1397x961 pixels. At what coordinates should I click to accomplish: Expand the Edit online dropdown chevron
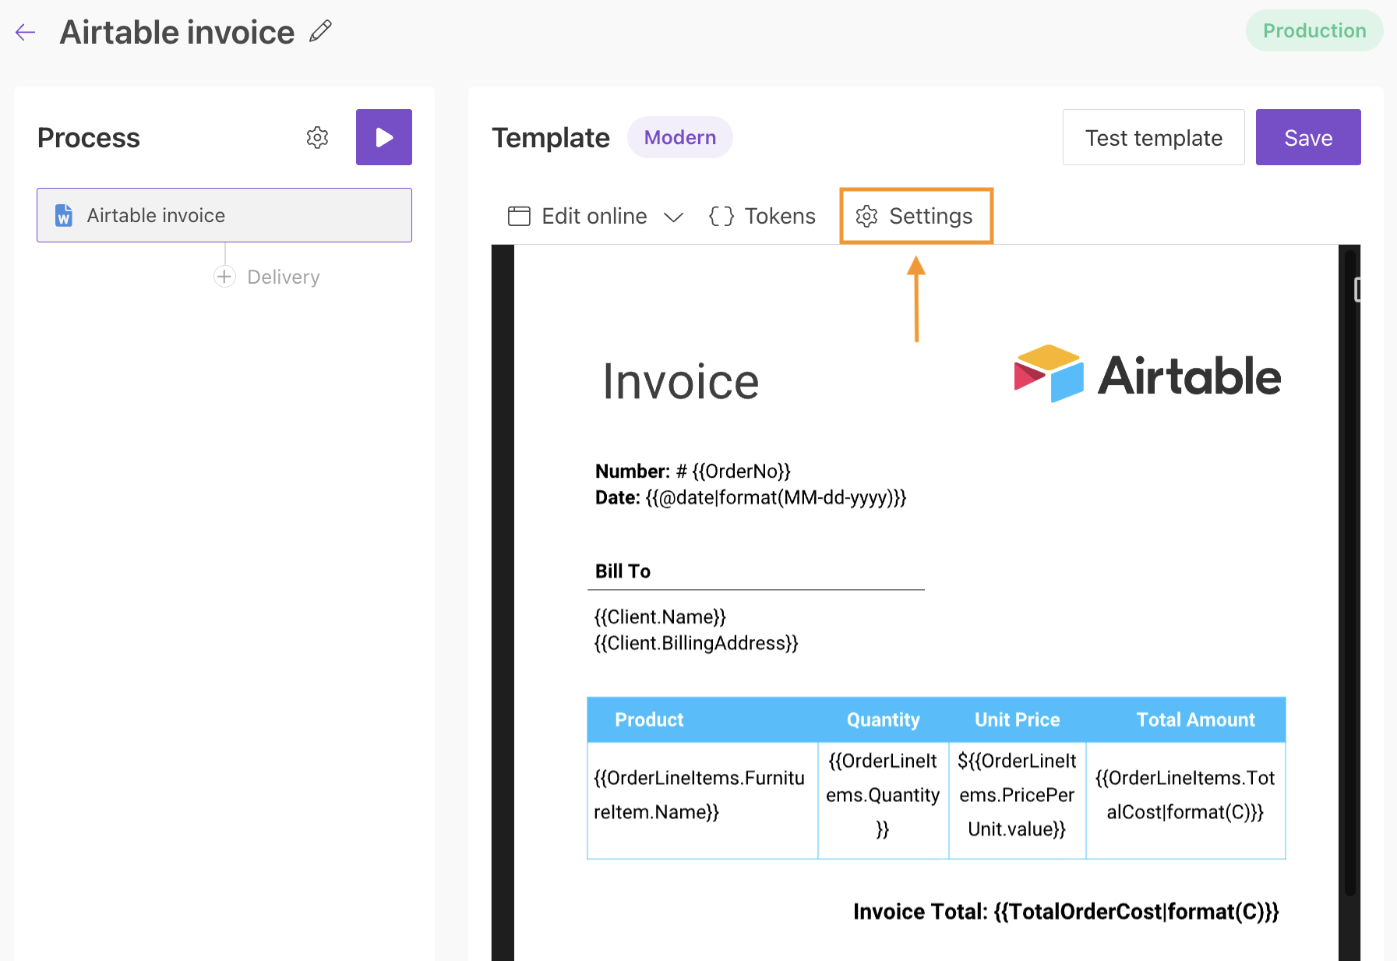point(673,217)
